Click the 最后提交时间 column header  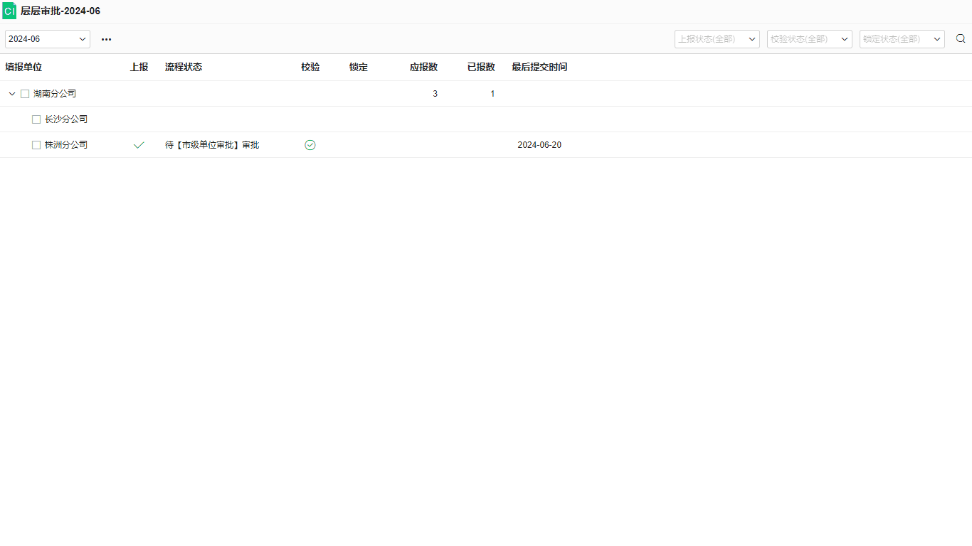(x=539, y=68)
